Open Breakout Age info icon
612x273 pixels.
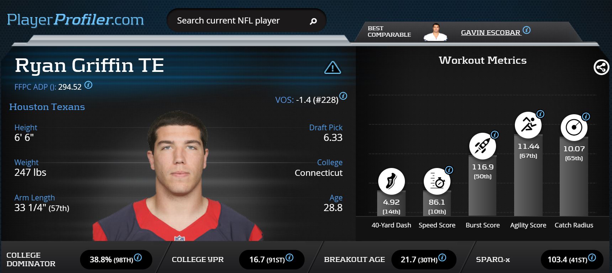coord(442,257)
